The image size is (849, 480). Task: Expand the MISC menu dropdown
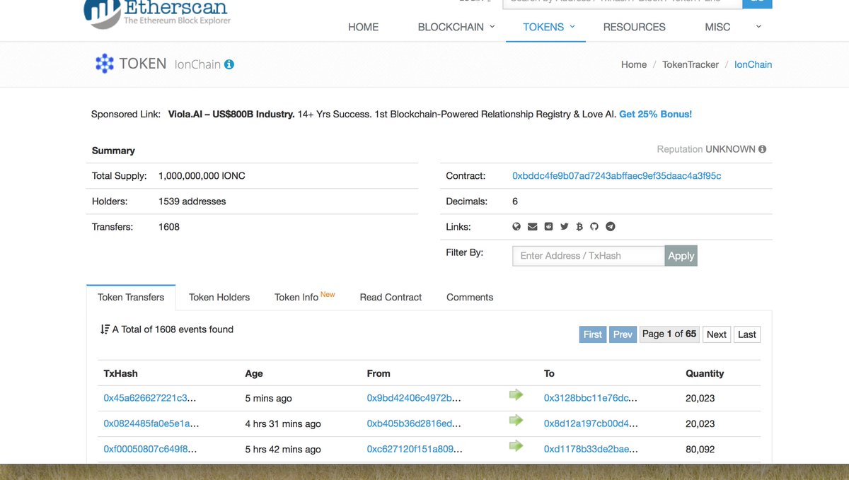(733, 27)
